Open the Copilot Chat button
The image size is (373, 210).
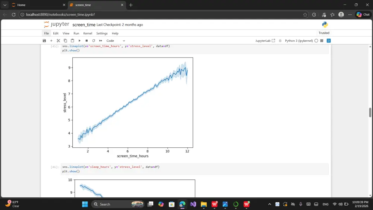(x=363, y=15)
